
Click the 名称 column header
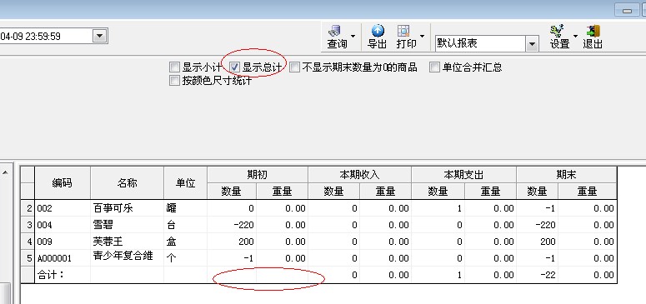(x=127, y=183)
